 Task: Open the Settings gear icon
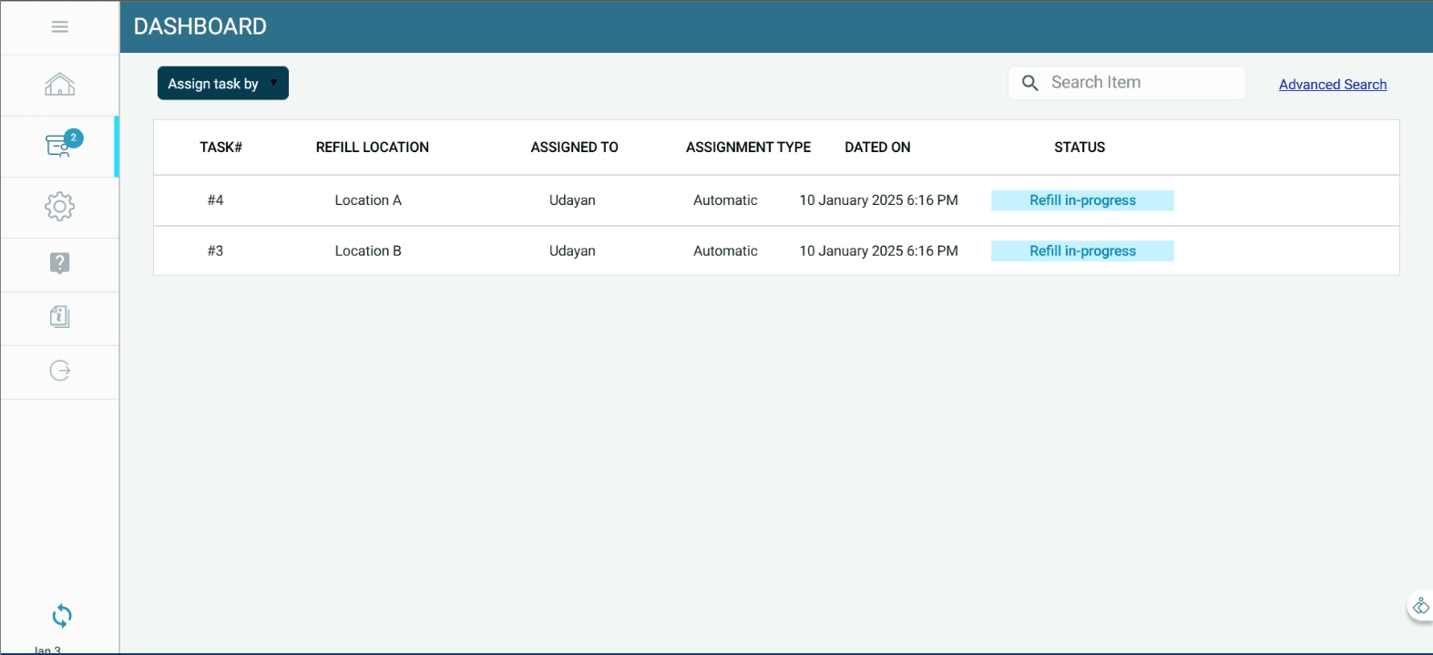point(60,207)
